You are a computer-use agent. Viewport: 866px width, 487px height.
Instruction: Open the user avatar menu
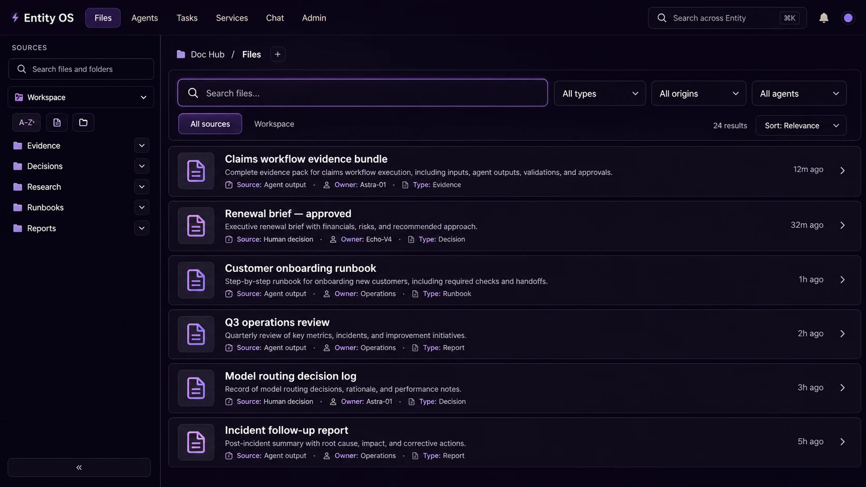click(x=848, y=18)
